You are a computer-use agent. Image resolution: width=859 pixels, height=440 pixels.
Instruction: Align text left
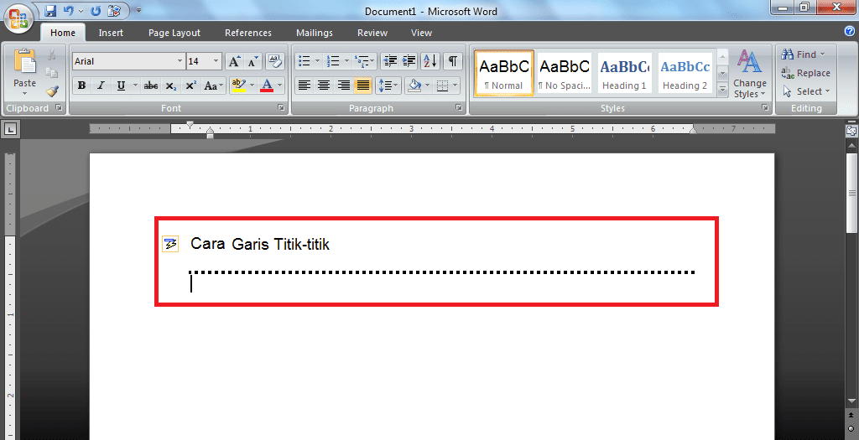pyautogui.click(x=305, y=85)
